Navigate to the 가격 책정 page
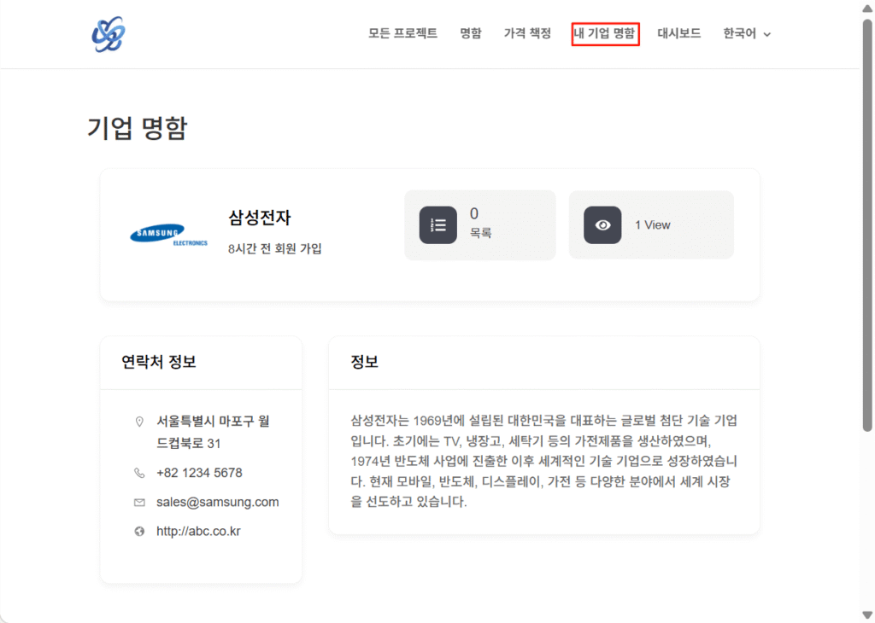The height and width of the screenshot is (623, 875). tap(527, 34)
